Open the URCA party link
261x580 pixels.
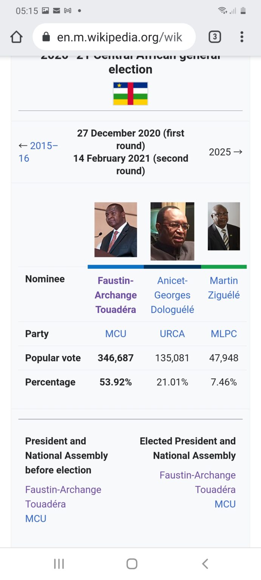click(172, 334)
